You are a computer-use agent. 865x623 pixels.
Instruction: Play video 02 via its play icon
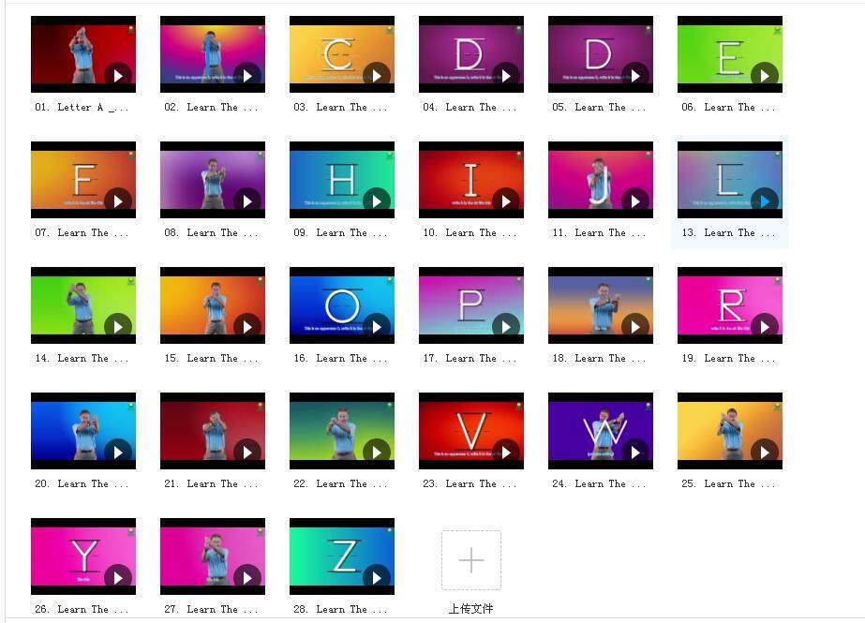[x=247, y=76]
